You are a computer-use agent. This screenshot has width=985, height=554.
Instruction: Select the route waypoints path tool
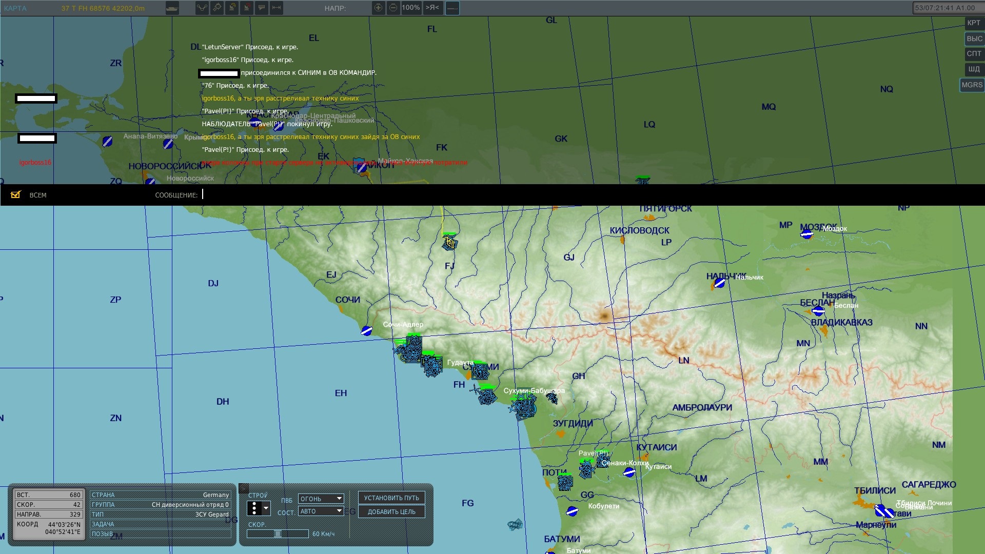(202, 8)
